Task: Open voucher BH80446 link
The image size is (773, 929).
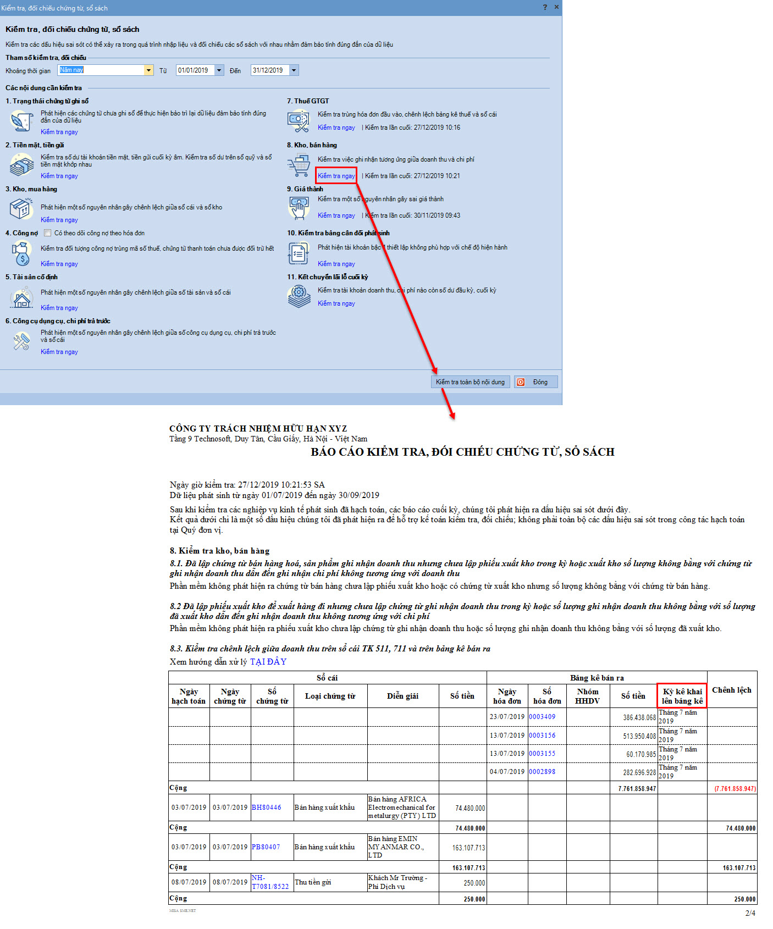Action: coord(266,808)
